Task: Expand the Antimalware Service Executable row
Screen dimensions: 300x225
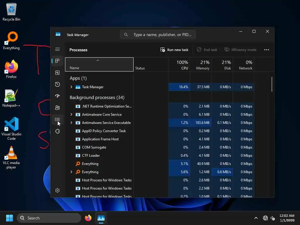Action: coord(71,123)
